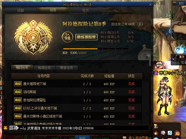Switch to the 奖励 rewards tab
Image resolution: width=186 pixels, height=139 pixels.
[x=21, y=10]
